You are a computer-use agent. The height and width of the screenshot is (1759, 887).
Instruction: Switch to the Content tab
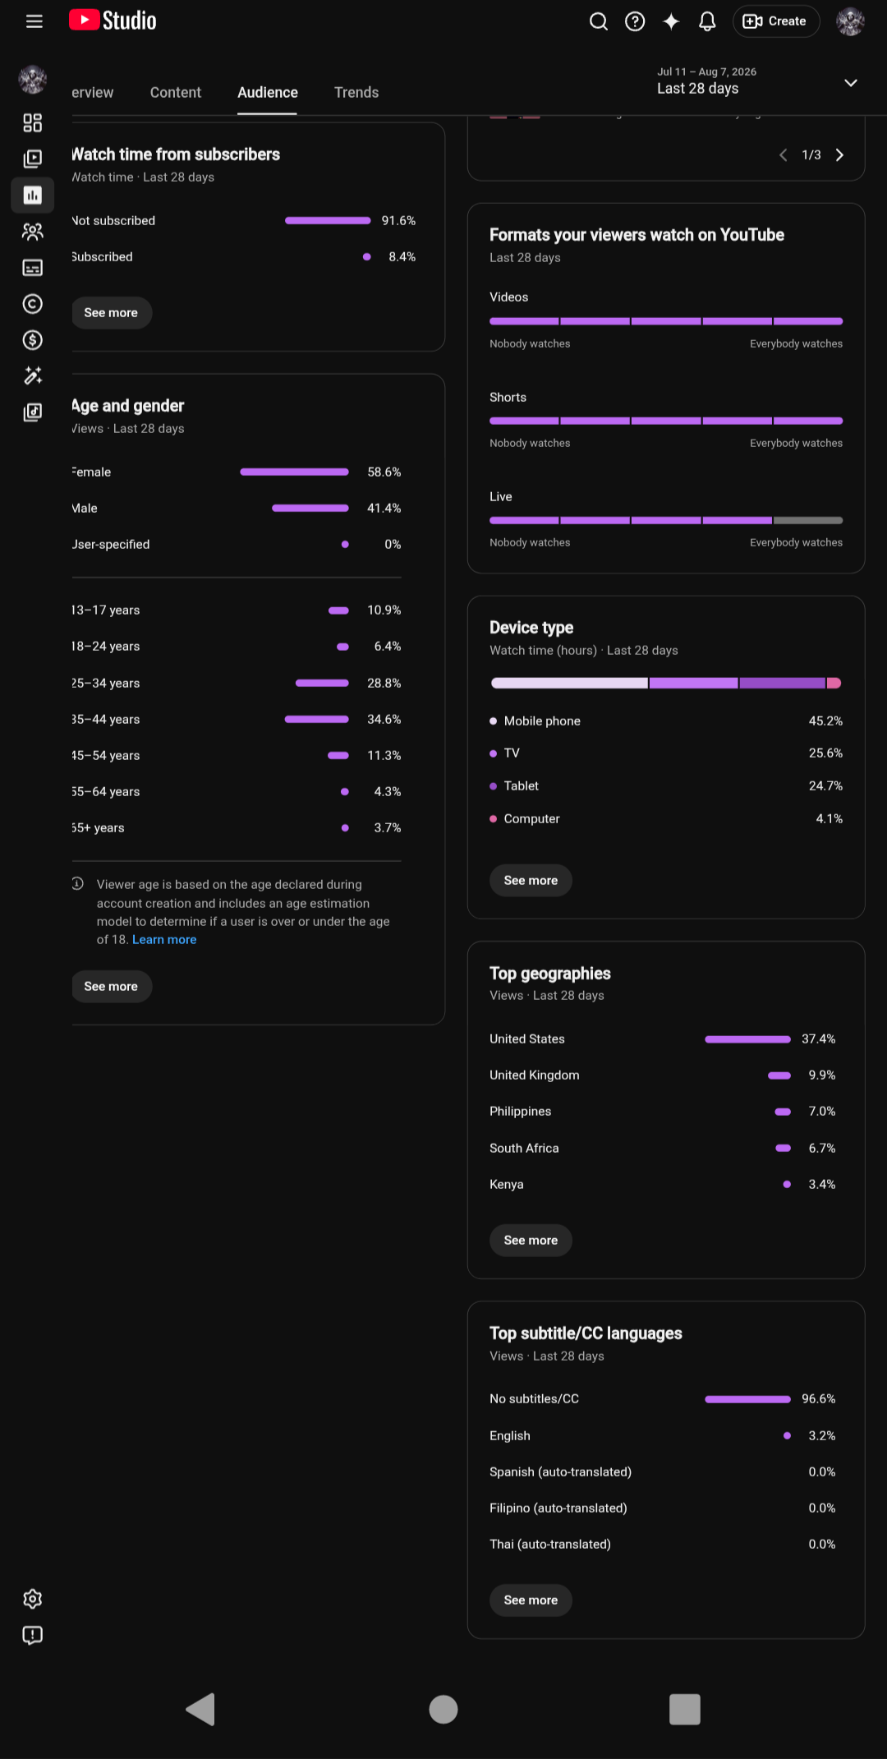176,93
